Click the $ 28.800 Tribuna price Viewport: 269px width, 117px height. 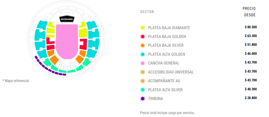coord(251,98)
